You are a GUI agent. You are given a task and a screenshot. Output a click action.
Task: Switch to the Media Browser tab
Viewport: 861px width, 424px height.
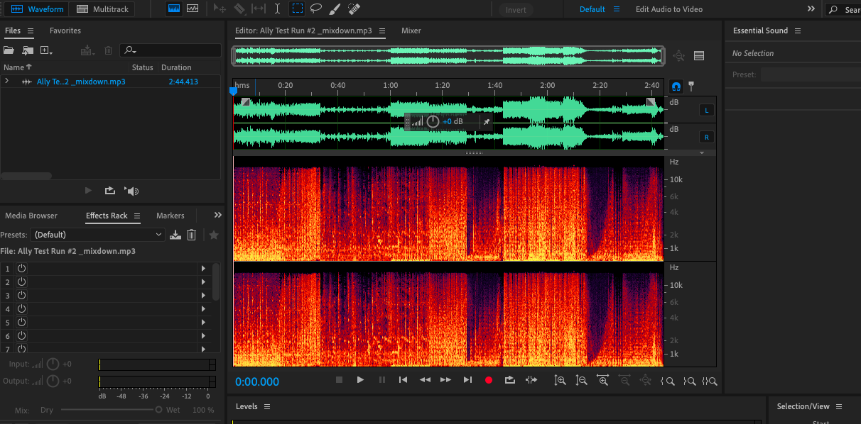31,216
